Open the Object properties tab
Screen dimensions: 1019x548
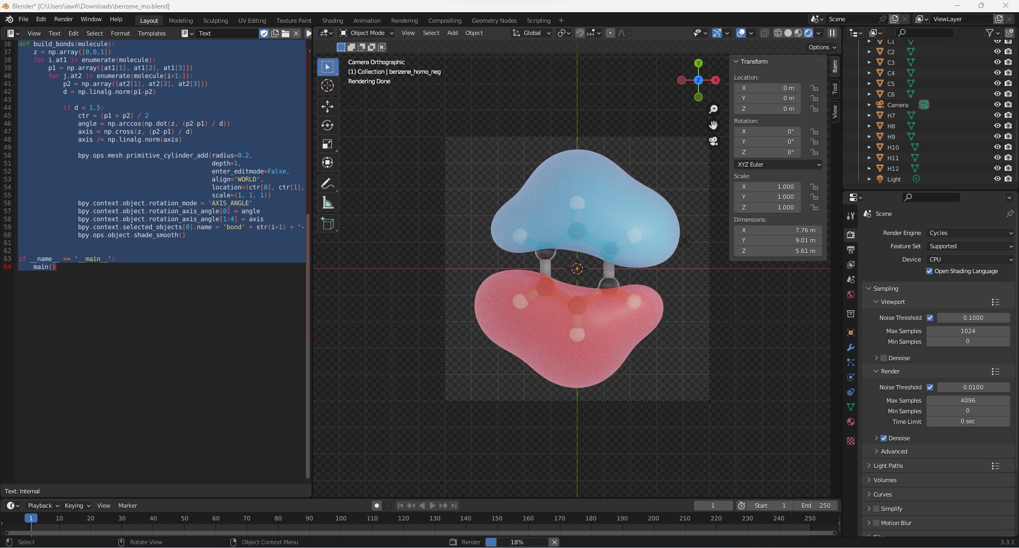[851, 333]
